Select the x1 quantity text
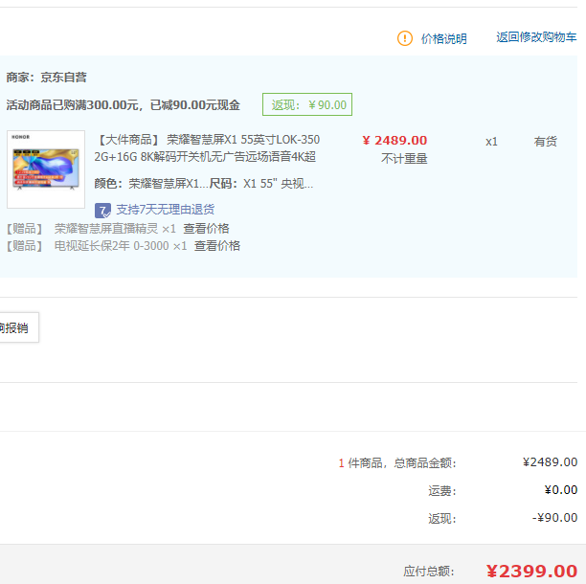 [x=491, y=142]
